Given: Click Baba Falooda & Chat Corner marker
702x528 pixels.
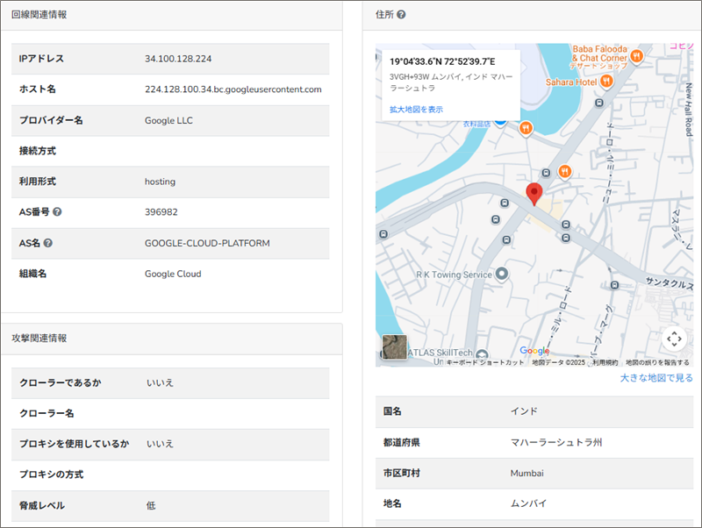Looking at the screenshot, I should (x=636, y=56).
